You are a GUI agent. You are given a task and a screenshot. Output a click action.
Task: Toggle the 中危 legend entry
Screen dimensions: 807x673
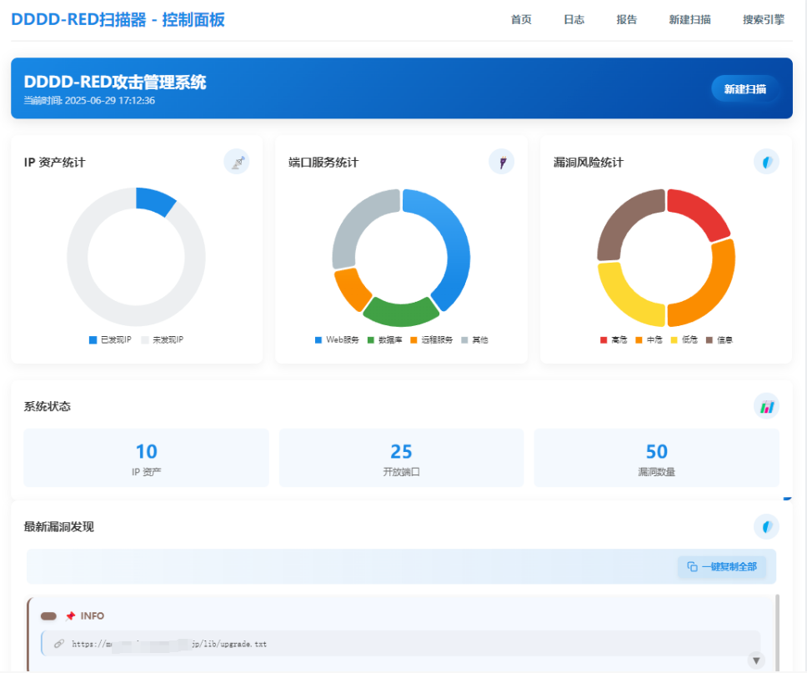point(649,340)
